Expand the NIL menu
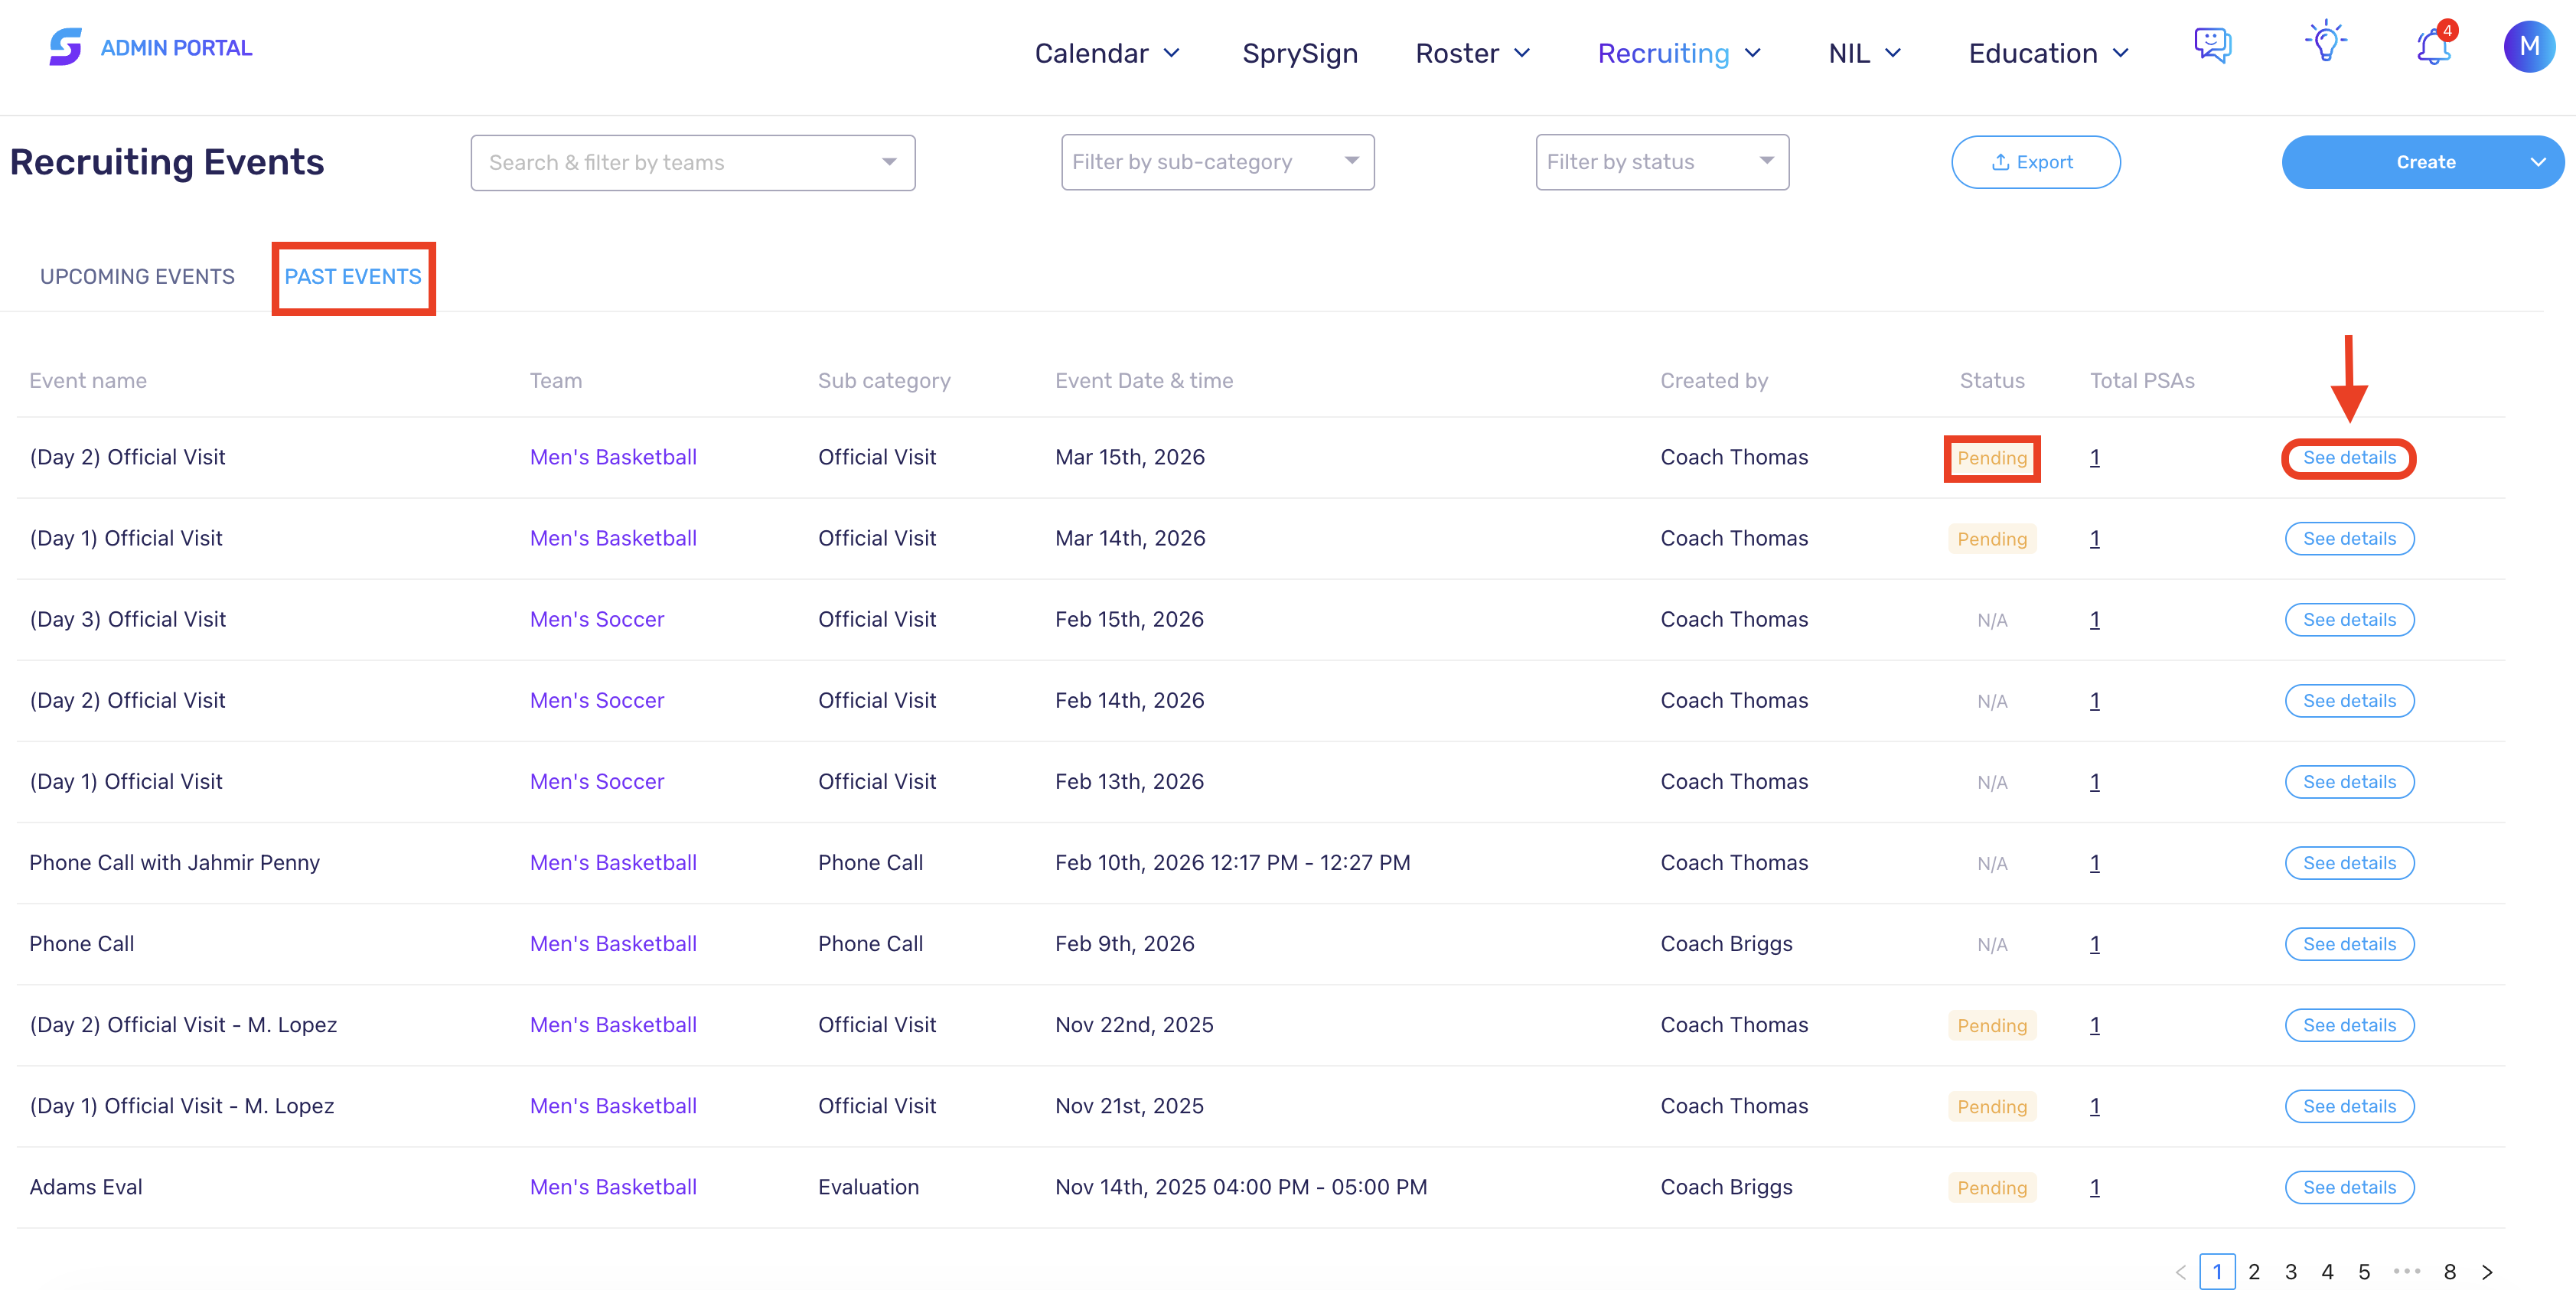The height and width of the screenshot is (1290, 2576). click(x=1864, y=53)
